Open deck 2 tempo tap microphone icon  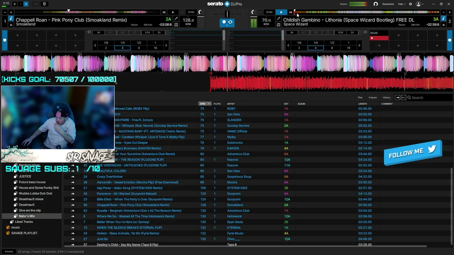278,18
